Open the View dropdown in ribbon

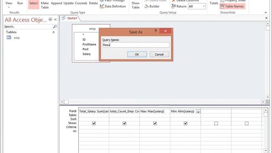tap(8, 5)
